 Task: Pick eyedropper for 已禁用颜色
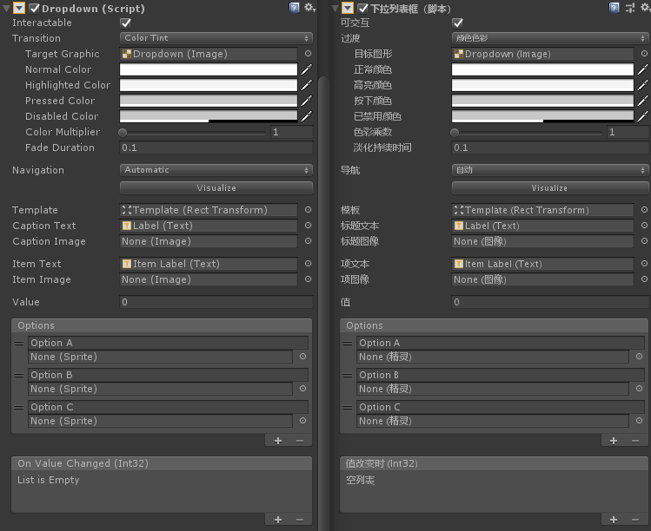(x=642, y=116)
